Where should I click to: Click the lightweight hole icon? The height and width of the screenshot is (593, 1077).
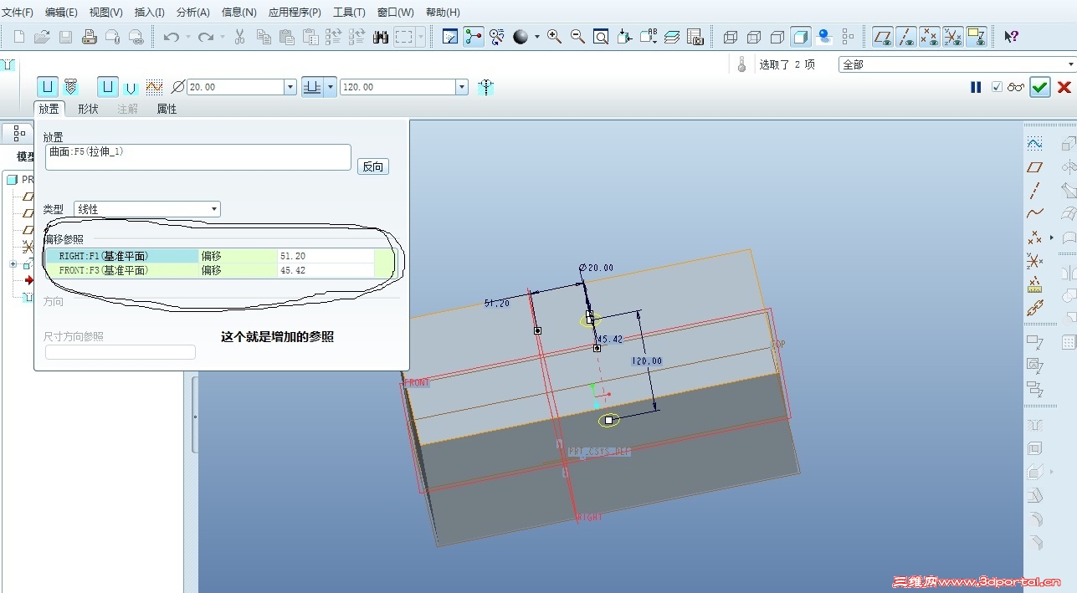pos(486,87)
